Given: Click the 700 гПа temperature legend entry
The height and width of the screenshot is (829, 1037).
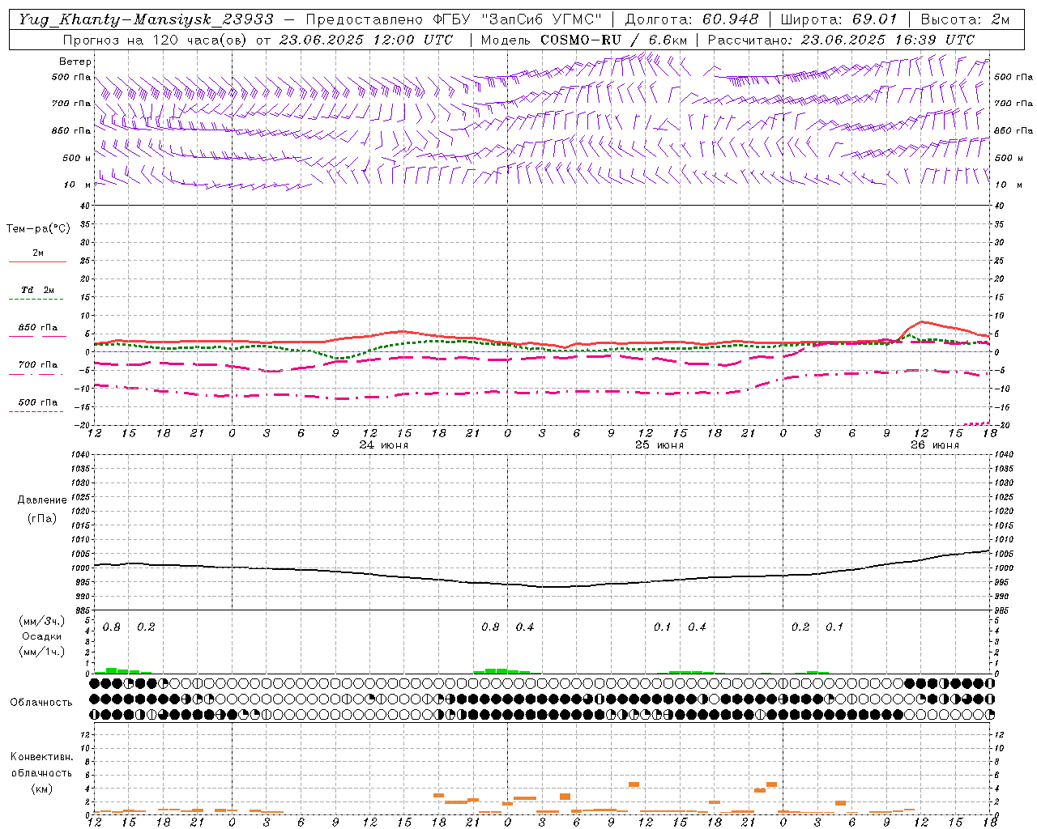Looking at the screenshot, I should [37, 368].
